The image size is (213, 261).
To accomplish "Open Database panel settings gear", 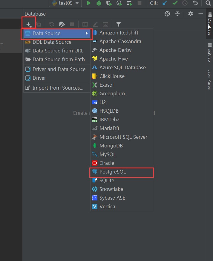I will point(191,14).
